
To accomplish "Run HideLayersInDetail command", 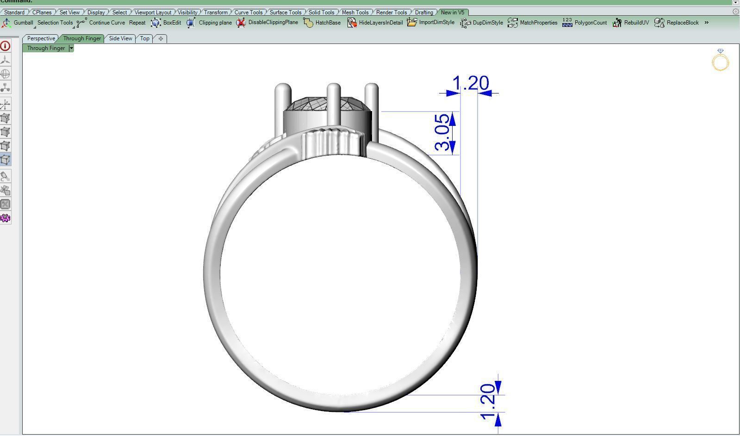I will click(x=375, y=23).
